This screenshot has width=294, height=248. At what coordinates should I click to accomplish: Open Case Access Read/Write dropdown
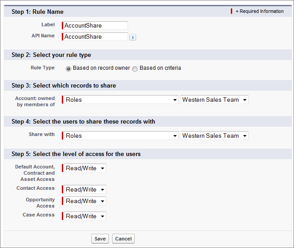85,216
